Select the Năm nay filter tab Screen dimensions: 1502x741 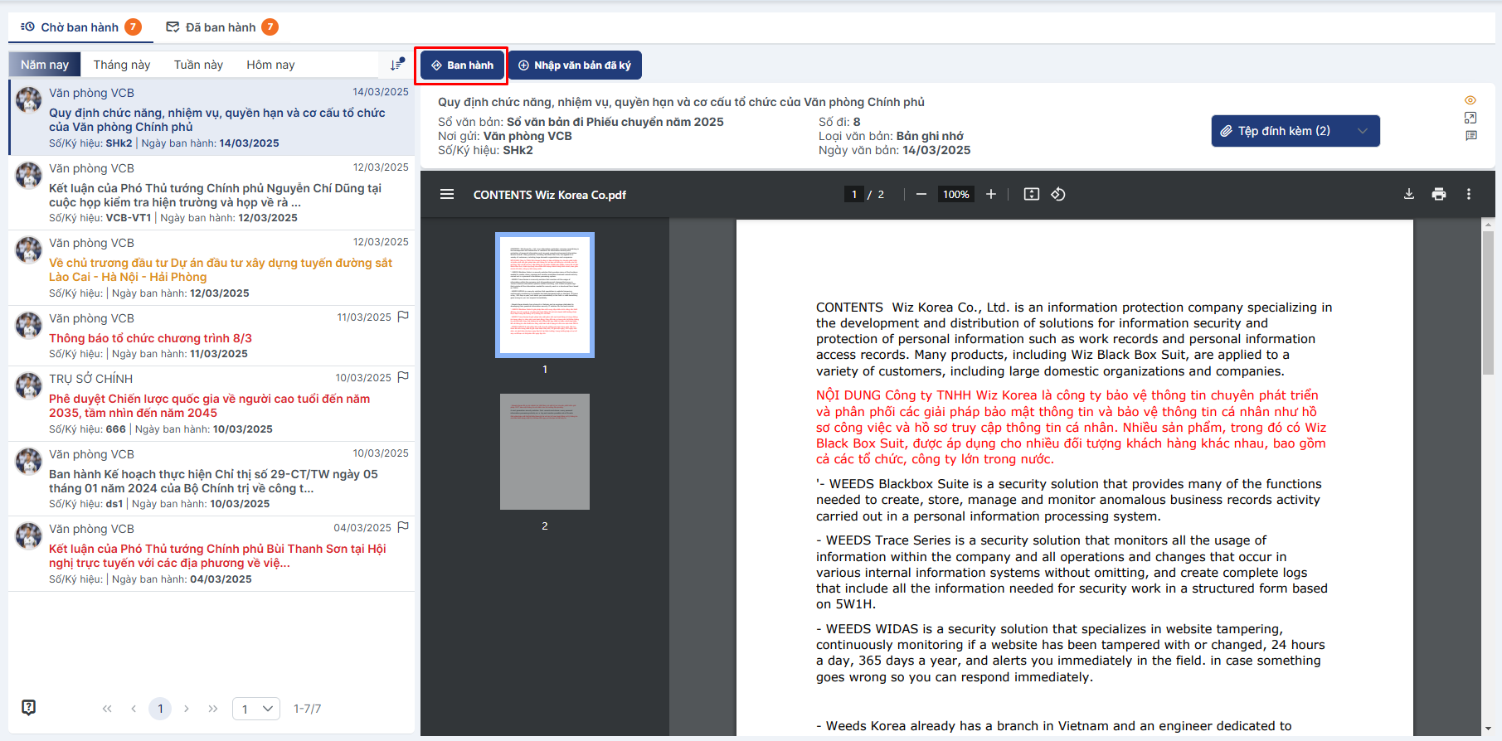45,65
